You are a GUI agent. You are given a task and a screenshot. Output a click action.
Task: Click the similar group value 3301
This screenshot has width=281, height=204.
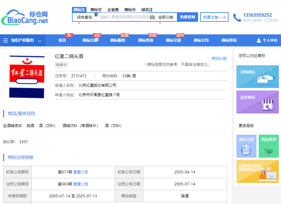pyautogui.click(x=24, y=142)
